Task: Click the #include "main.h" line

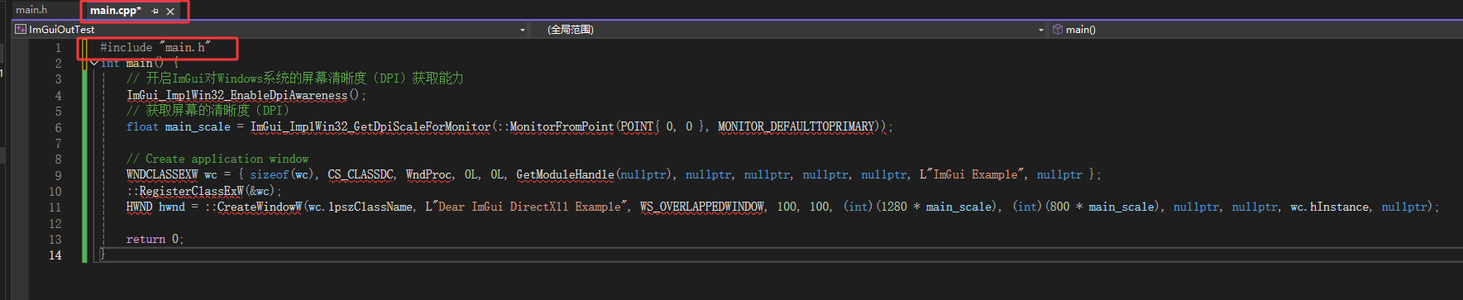Action: [x=155, y=48]
